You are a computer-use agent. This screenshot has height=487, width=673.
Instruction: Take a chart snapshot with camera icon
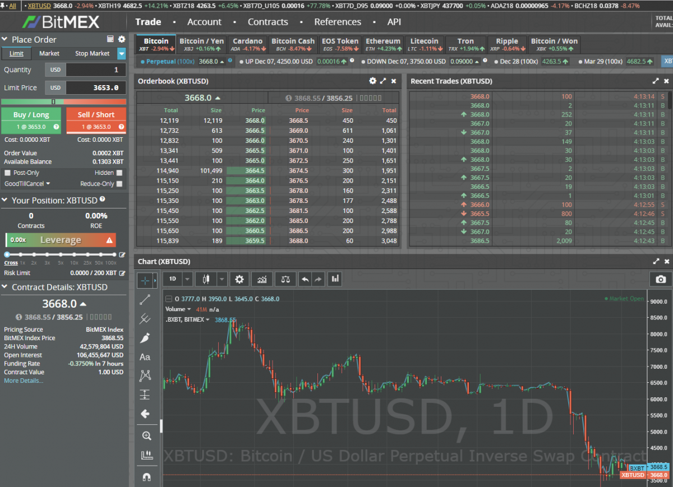(x=661, y=279)
